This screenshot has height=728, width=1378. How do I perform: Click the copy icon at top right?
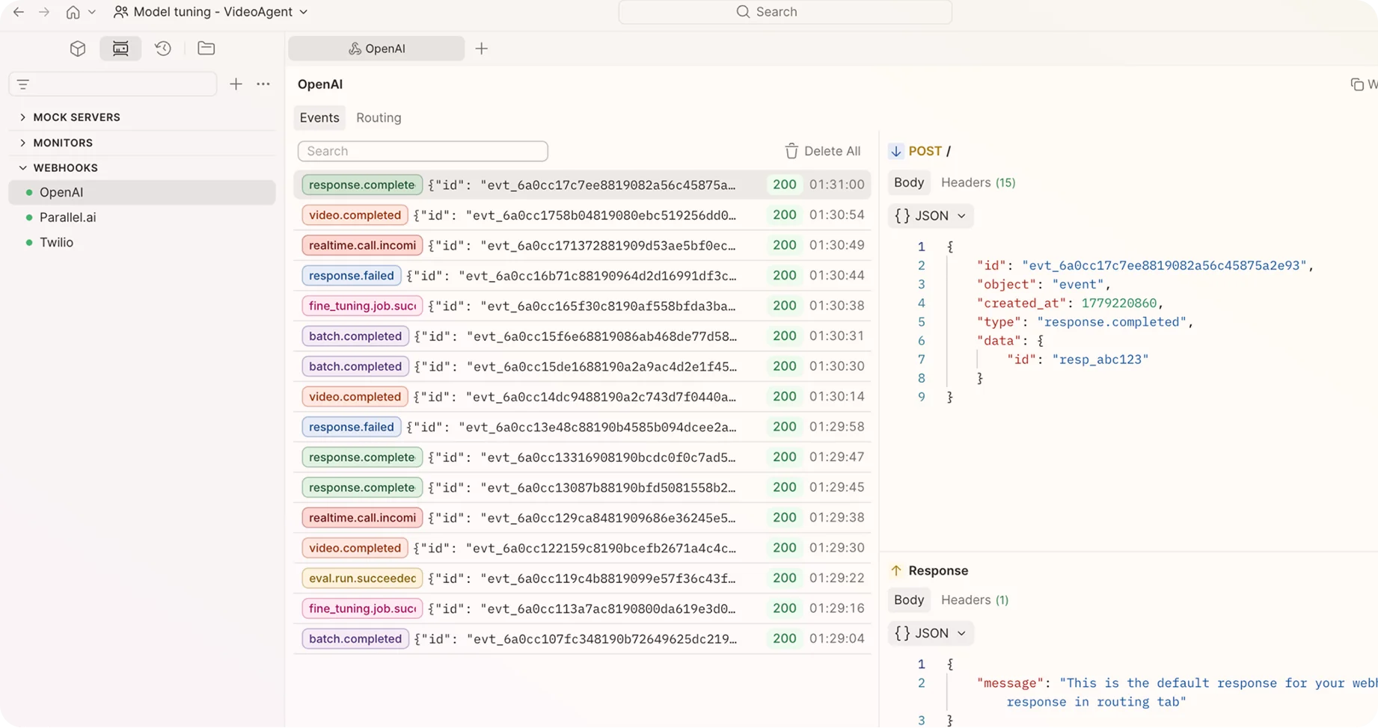(x=1357, y=84)
